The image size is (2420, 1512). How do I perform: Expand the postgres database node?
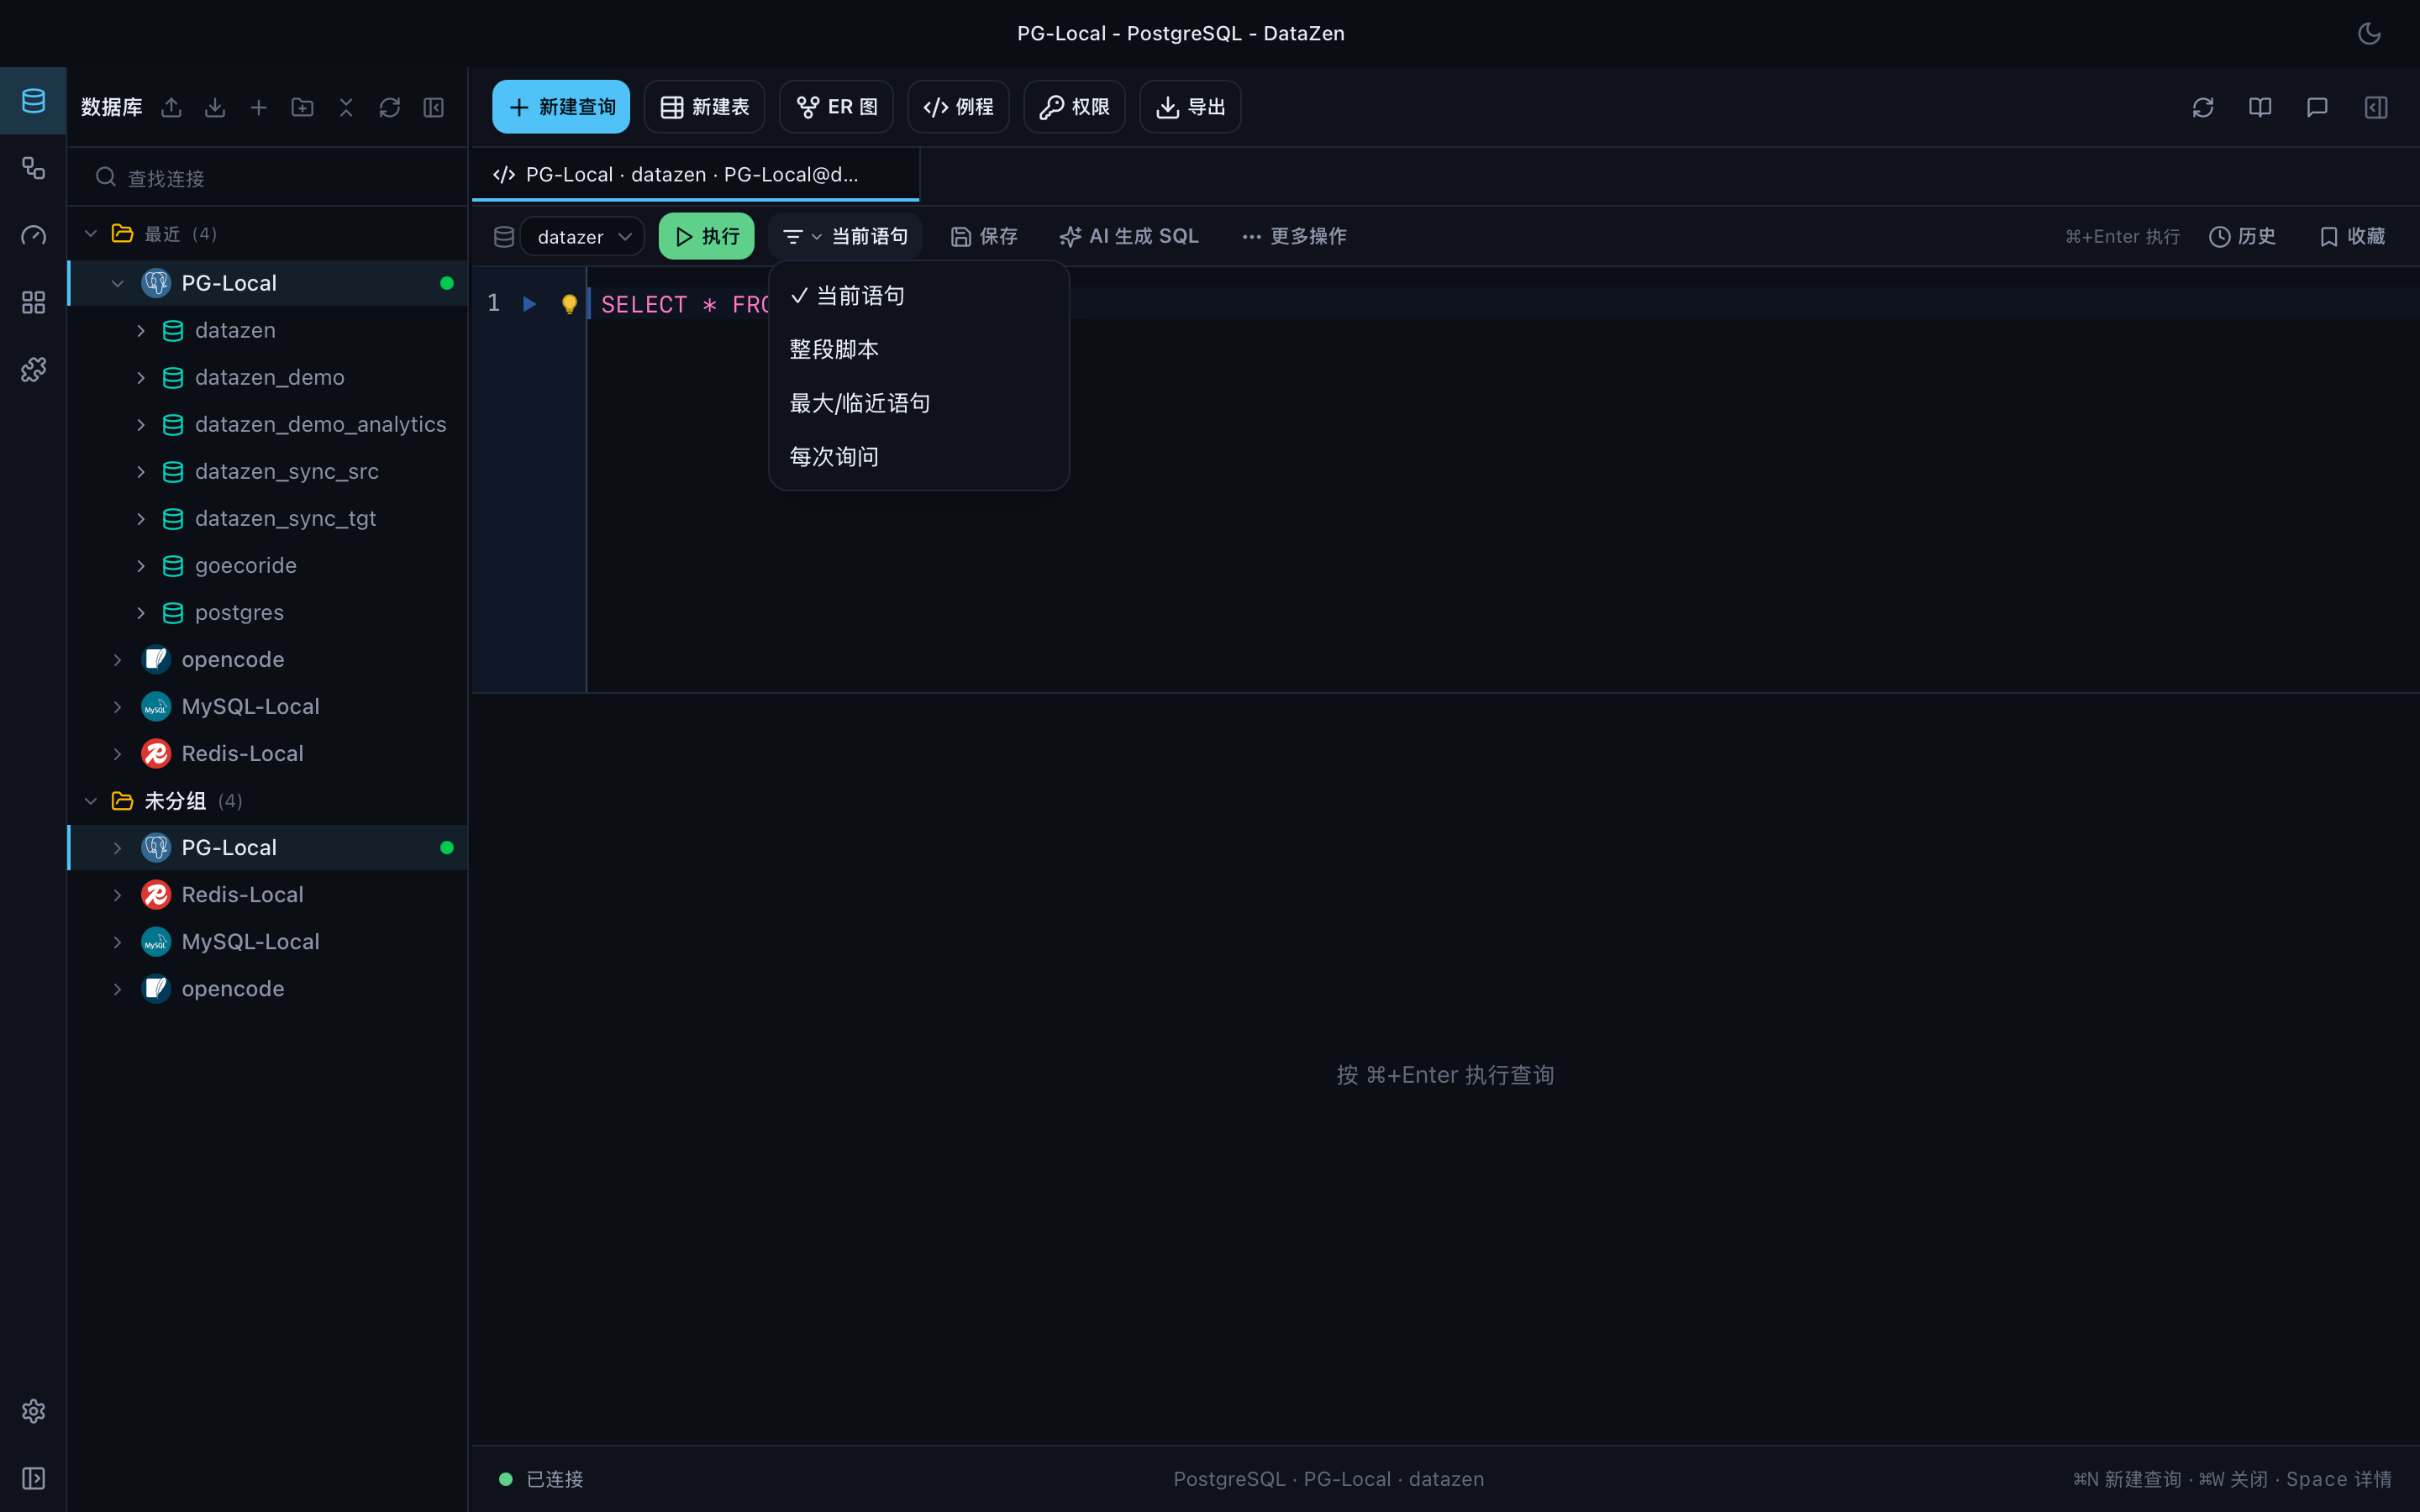click(141, 612)
